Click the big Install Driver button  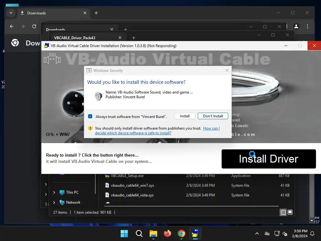pos(269,159)
